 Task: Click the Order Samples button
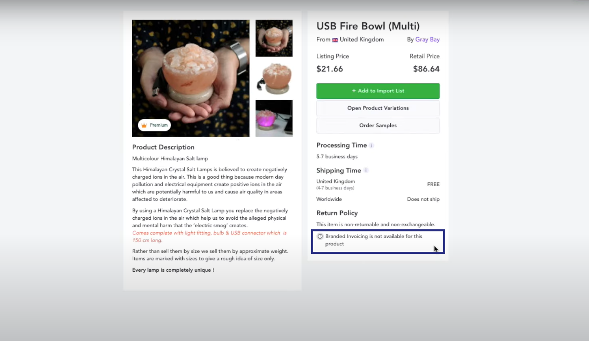(378, 125)
